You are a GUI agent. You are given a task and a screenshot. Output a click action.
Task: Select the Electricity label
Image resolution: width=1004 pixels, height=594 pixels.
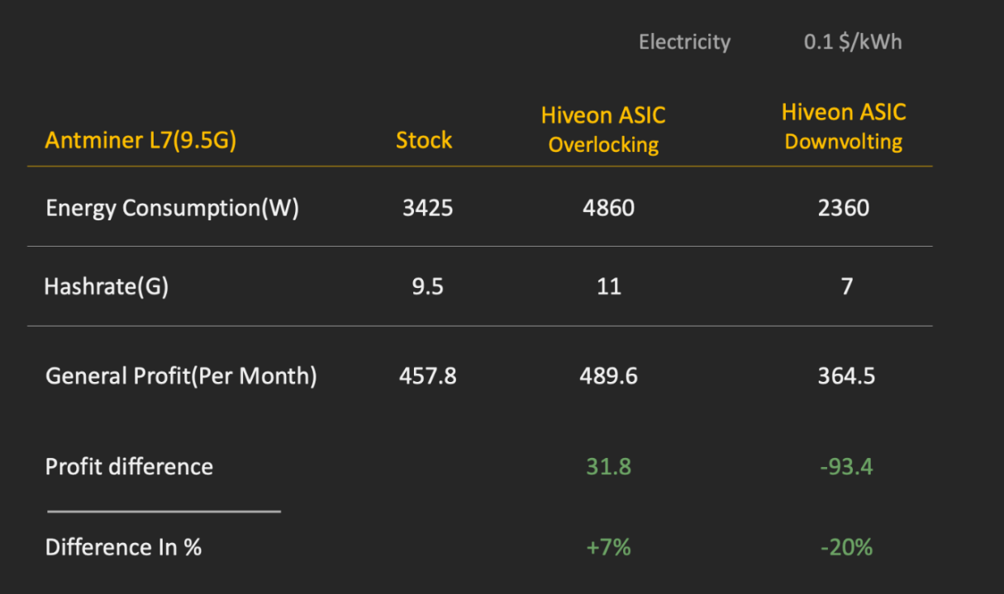[x=684, y=42]
